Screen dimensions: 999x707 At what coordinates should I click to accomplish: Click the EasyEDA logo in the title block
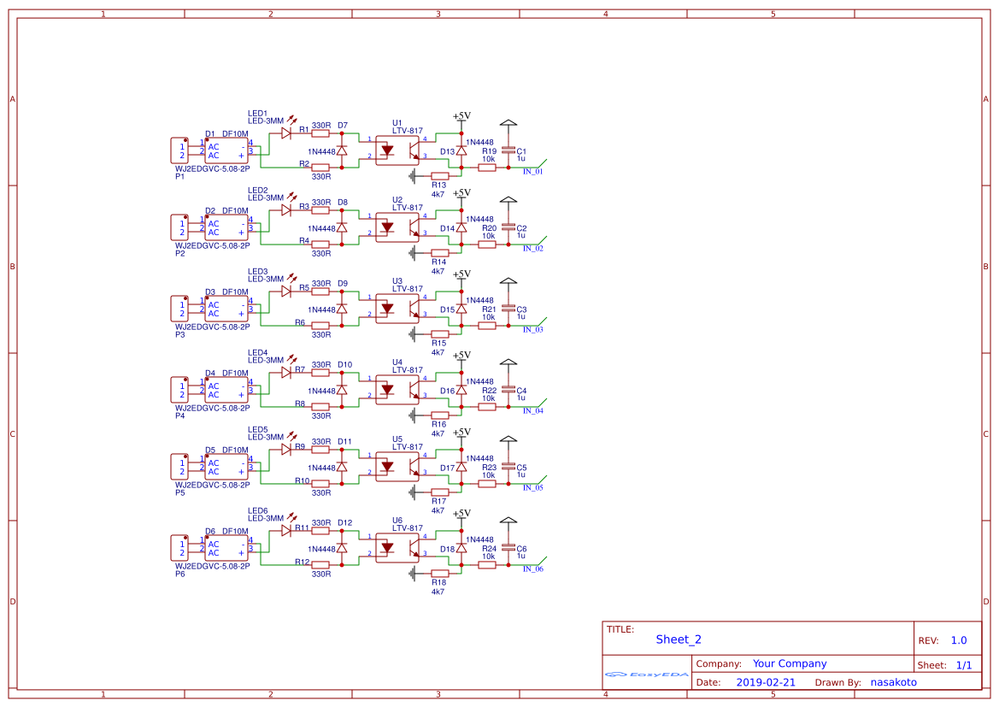pyautogui.click(x=645, y=675)
